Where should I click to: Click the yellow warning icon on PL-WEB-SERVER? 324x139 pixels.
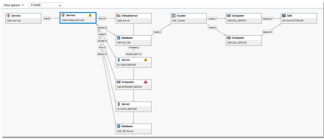pyautogui.click(x=146, y=60)
